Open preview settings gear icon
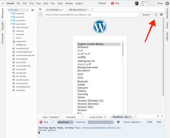Screen dimensions: 170x138 (x=161, y=14)
